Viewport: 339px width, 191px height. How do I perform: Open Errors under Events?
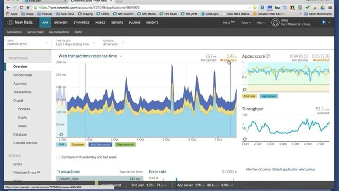17,164
